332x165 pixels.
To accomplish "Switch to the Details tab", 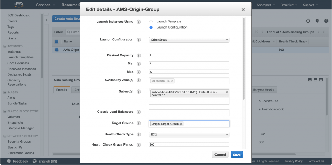I will pos(62,90).
